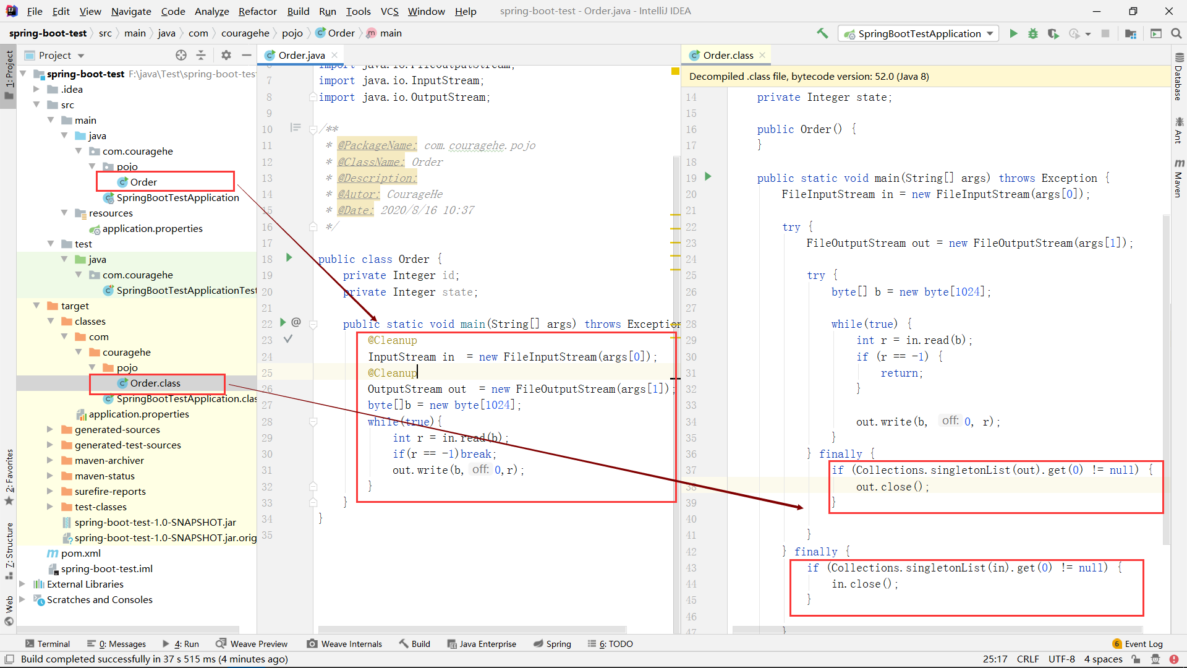Click the pojo breadcrumb in the navigation bar
The image size is (1187, 668).
tap(292, 33)
